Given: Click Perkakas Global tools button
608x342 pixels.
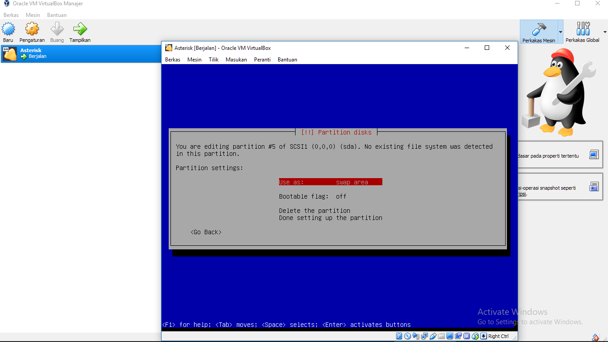Looking at the screenshot, I should (x=582, y=32).
